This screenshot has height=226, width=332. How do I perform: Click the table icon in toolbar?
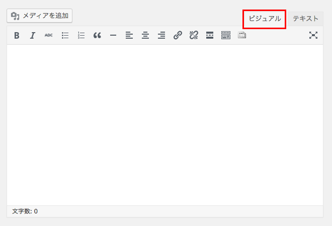242,35
